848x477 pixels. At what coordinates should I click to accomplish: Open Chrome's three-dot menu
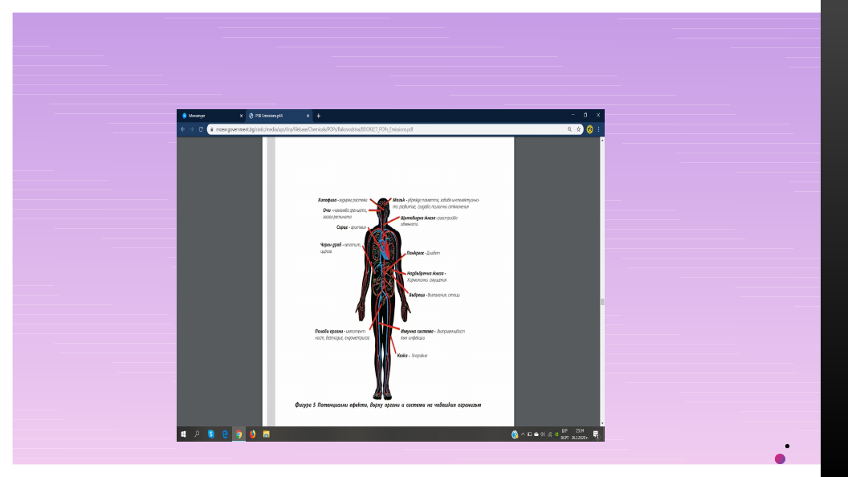click(599, 129)
